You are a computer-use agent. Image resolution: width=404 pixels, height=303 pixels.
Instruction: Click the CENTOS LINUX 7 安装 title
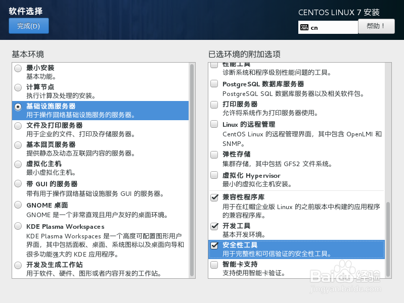(x=339, y=12)
